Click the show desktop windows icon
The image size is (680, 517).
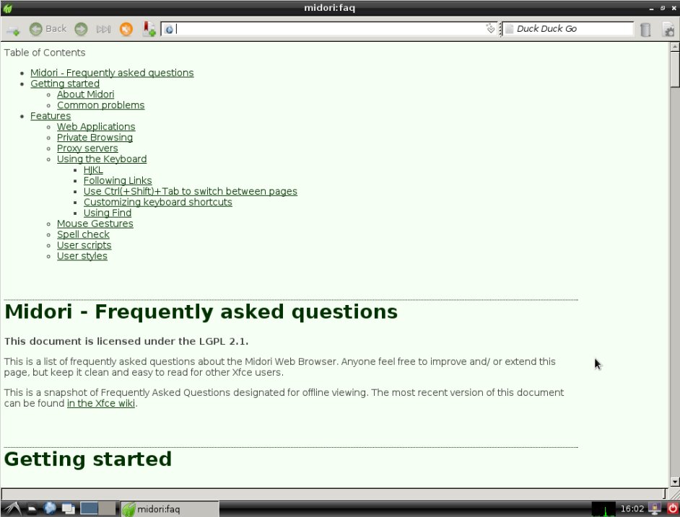[68, 509]
